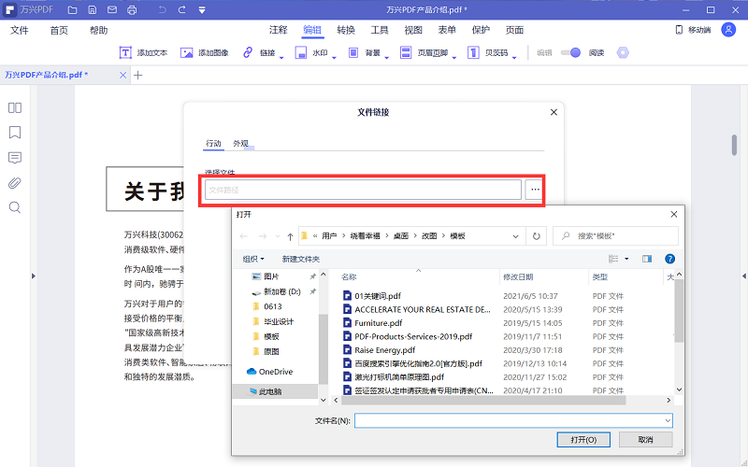The height and width of the screenshot is (467, 748).
Task: Toggle the 编辑/阅读 mode switch
Action: point(569,53)
